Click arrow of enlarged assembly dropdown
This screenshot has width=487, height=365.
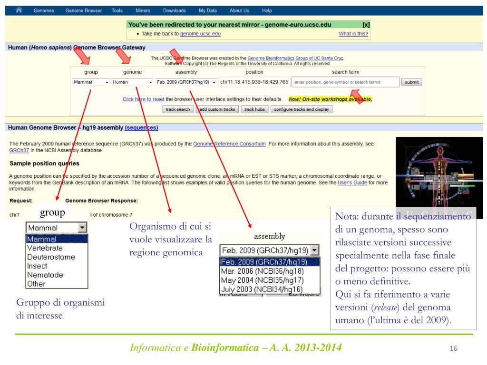pyautogui.click(x=315, y=250)
